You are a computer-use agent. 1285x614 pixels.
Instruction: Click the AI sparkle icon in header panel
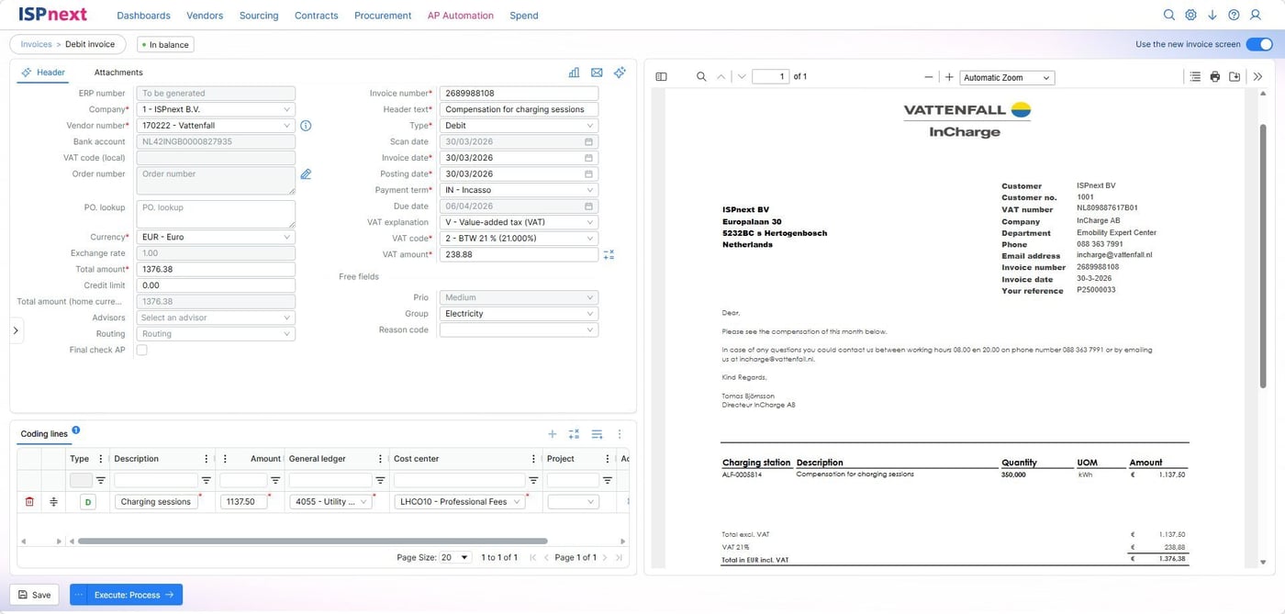[620, 73]
